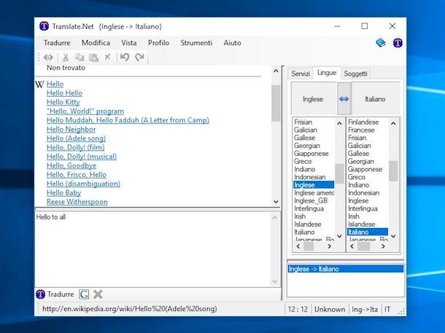Viewport: 445px width, 333px height.
Task: Open the Strumenti menu
Action: coord(196,43)
